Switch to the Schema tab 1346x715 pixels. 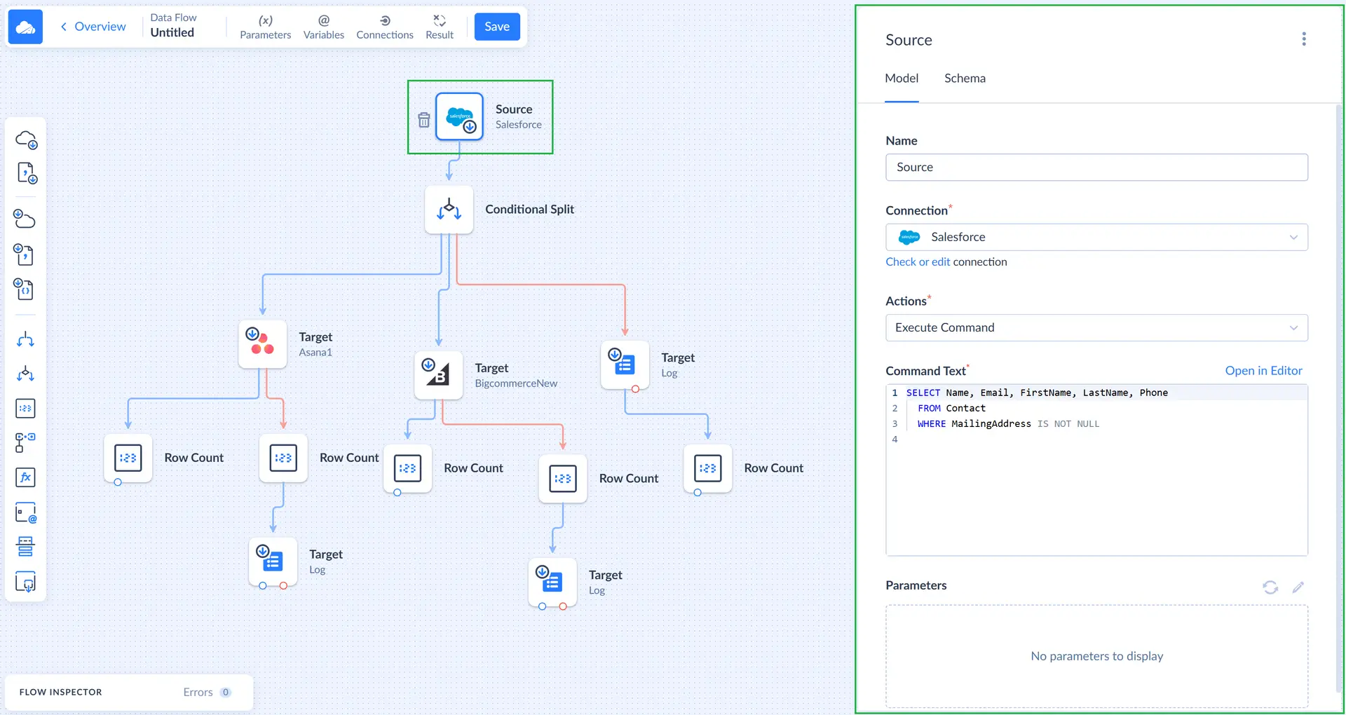pyautogui.click(x=964, y=79)
